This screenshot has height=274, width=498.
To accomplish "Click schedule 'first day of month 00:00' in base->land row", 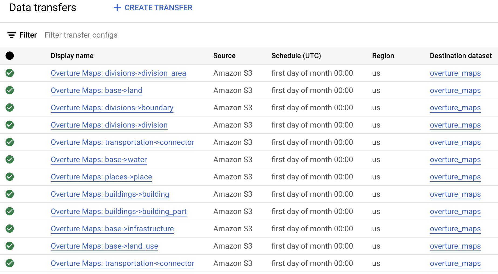I will (x=312, y=90).
